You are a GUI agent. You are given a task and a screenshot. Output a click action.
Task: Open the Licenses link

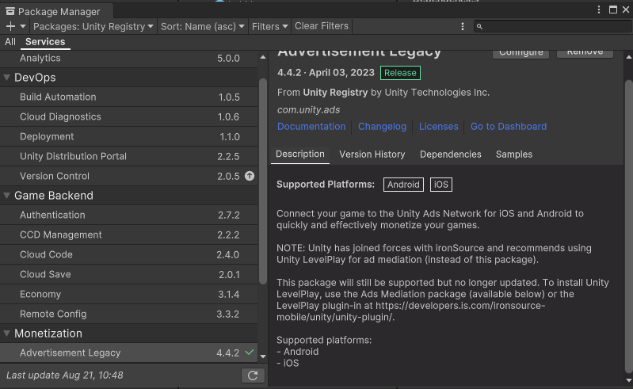(438, 126)
